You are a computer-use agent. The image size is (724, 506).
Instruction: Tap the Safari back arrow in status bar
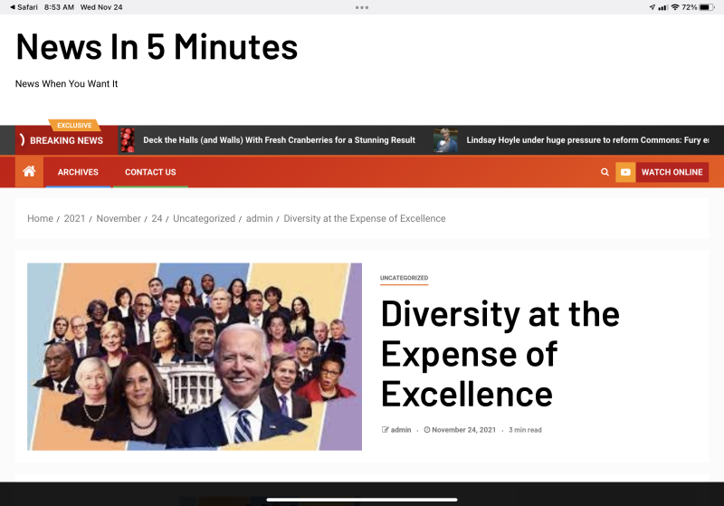click(x=13, y=7)
